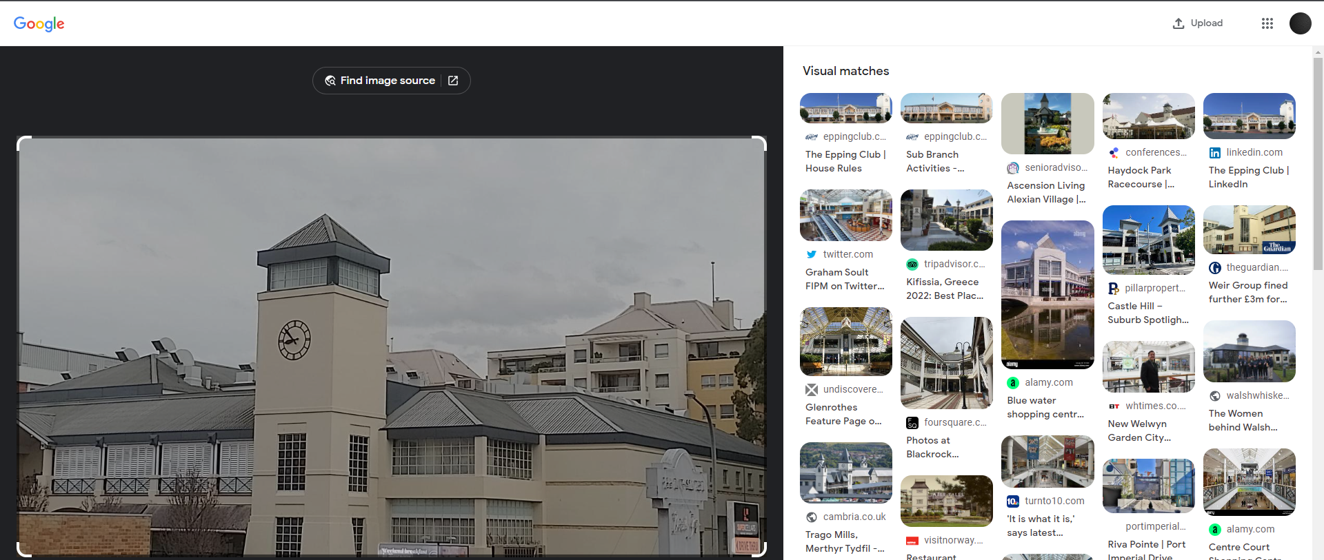Open the account profile avatar
1324x560 pixels.
pos(1301,23)
